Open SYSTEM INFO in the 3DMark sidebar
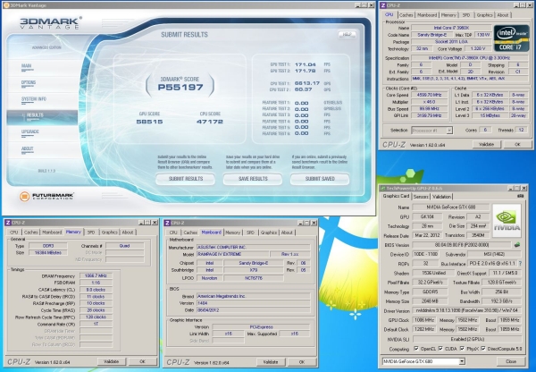536x372 pixels. coord(34,99)
